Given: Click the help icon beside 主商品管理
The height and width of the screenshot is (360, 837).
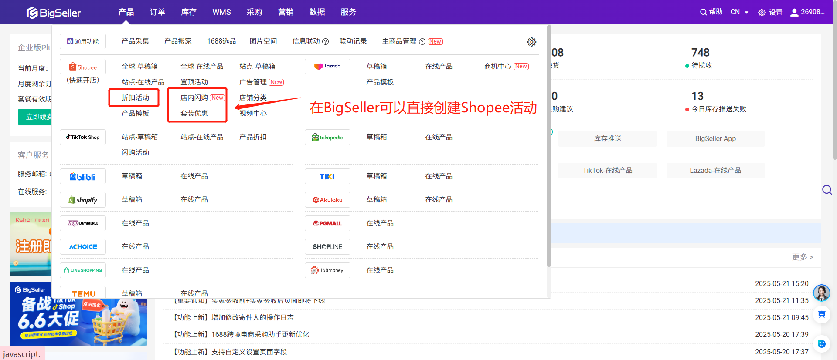Looking at the screenshot, I should coord(422,42).
